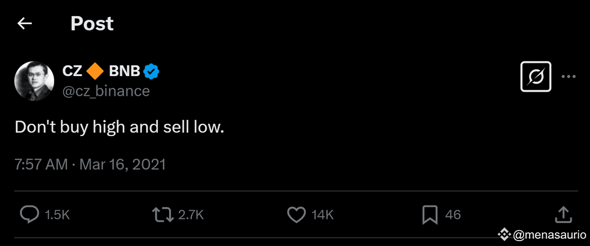
Task: Like the post with the heart icon
Action: [x=296, y=214]
